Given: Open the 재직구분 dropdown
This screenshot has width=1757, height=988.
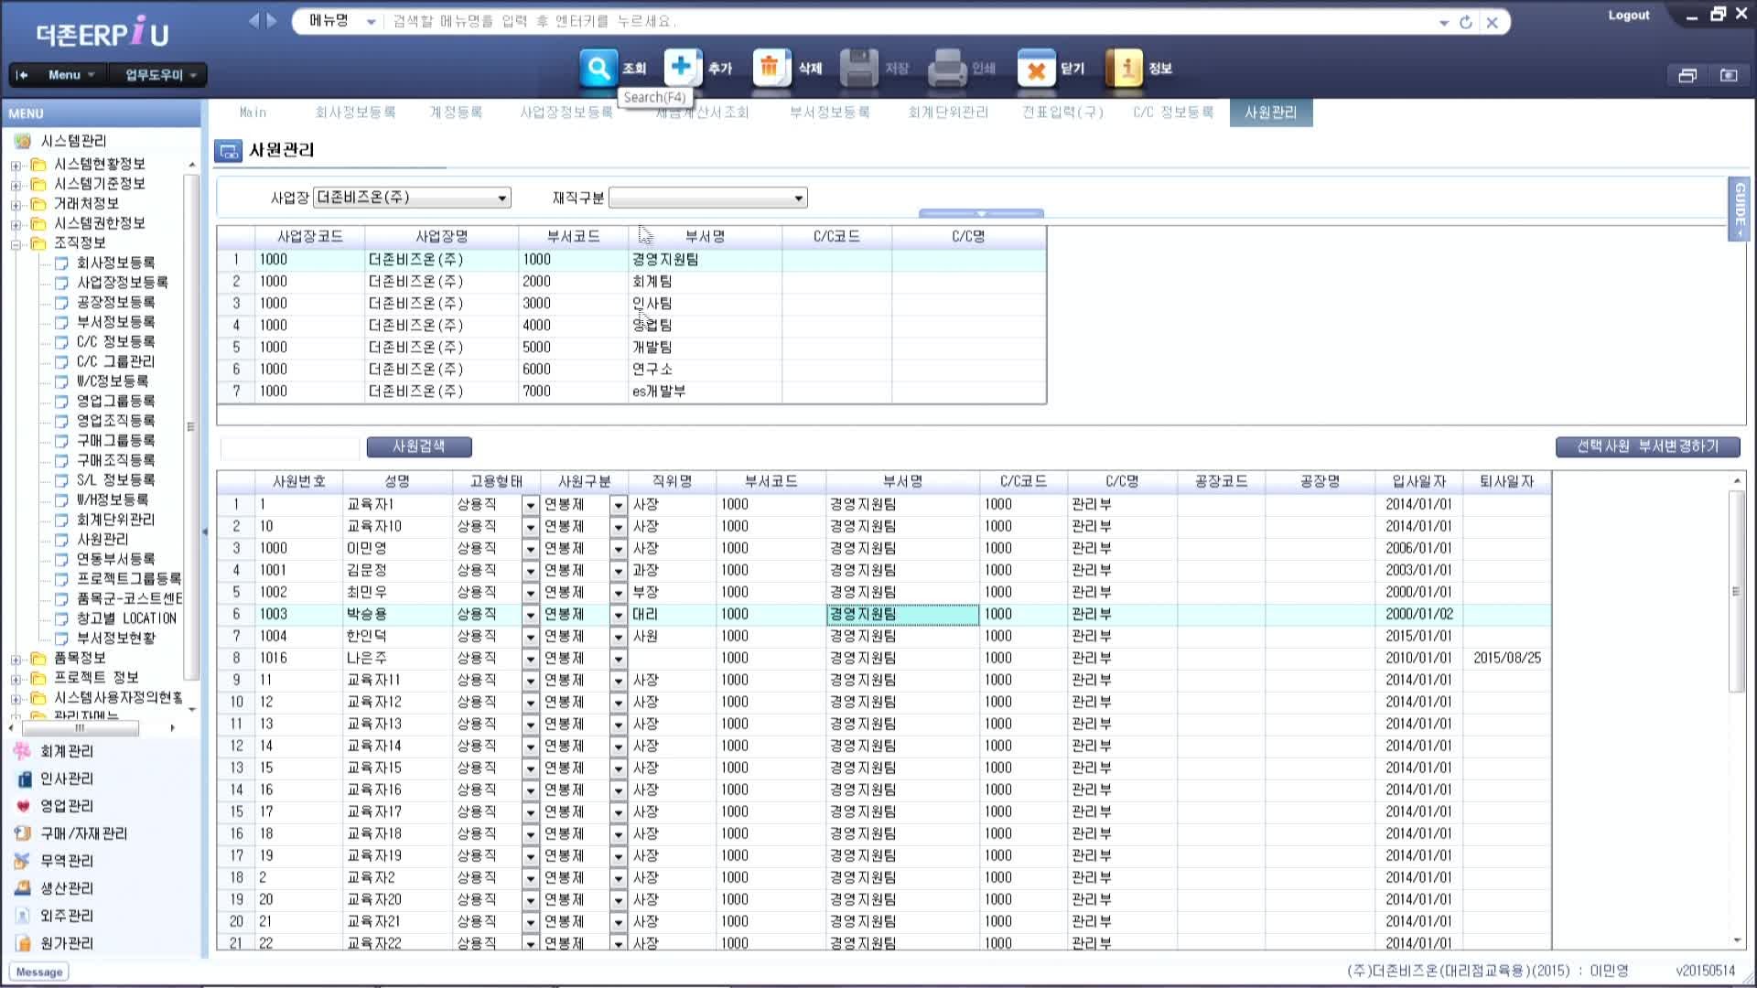Looking at the screenshot, I should tap(799, 199).
